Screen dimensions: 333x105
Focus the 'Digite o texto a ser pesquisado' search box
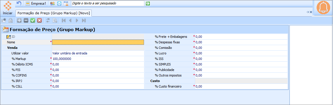(x=108, y=3)
